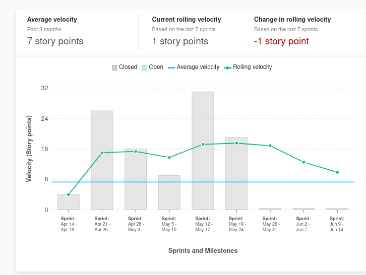Click the green Open legend swatch
This screenshot has width=366, height=275.
(x=144, y=67)
